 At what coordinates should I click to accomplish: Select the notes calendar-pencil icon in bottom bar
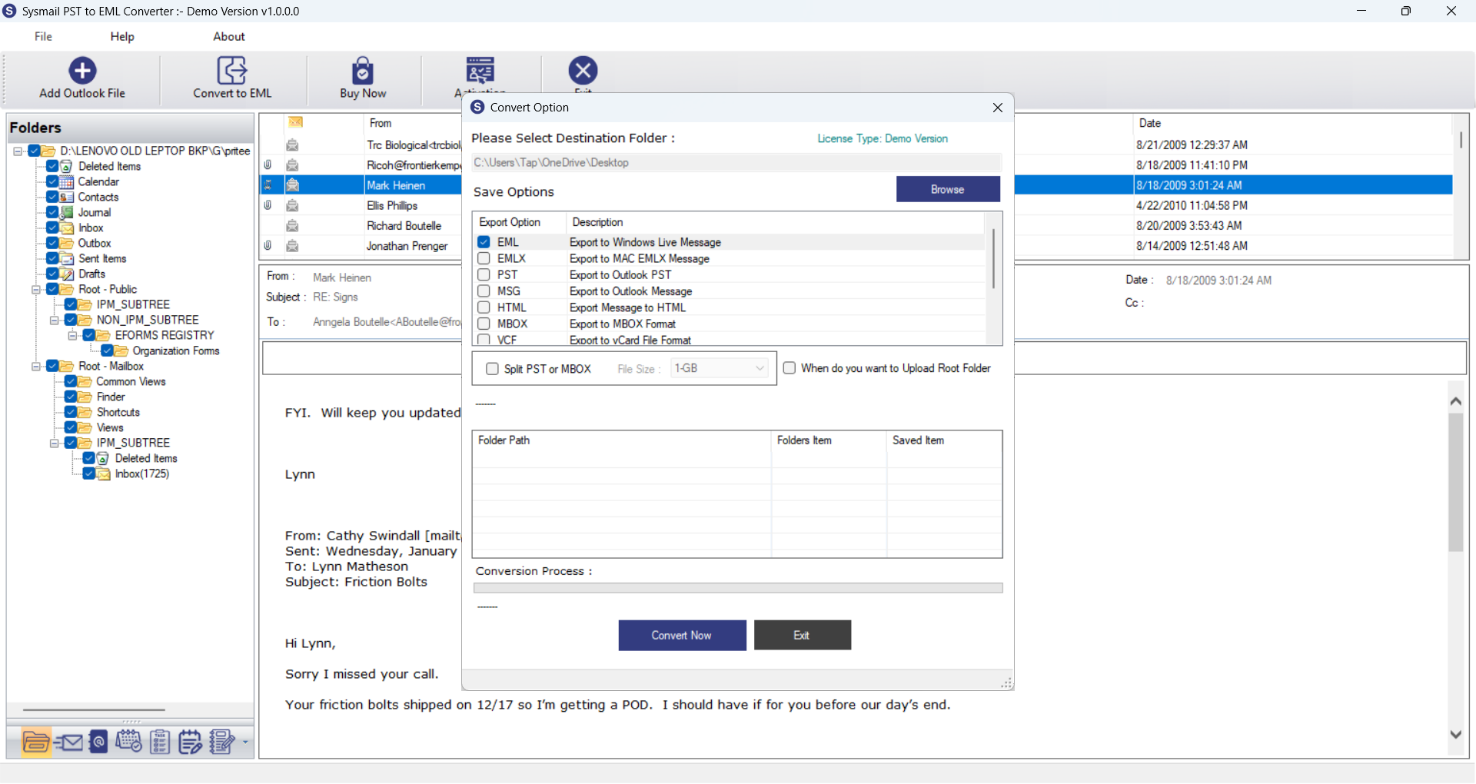click(190, 742)
